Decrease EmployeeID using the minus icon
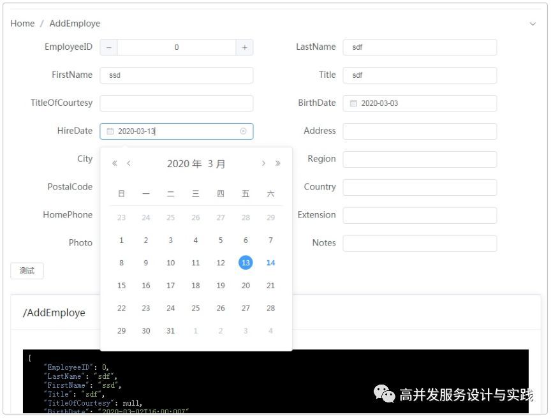Image resolution: width=551 pixels, height=419 pixels. tap(108, 47)
